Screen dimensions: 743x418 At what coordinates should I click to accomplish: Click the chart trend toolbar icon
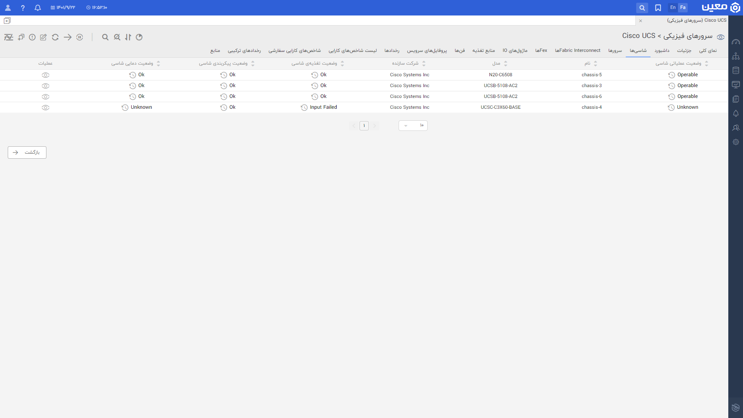click(9, 37)
